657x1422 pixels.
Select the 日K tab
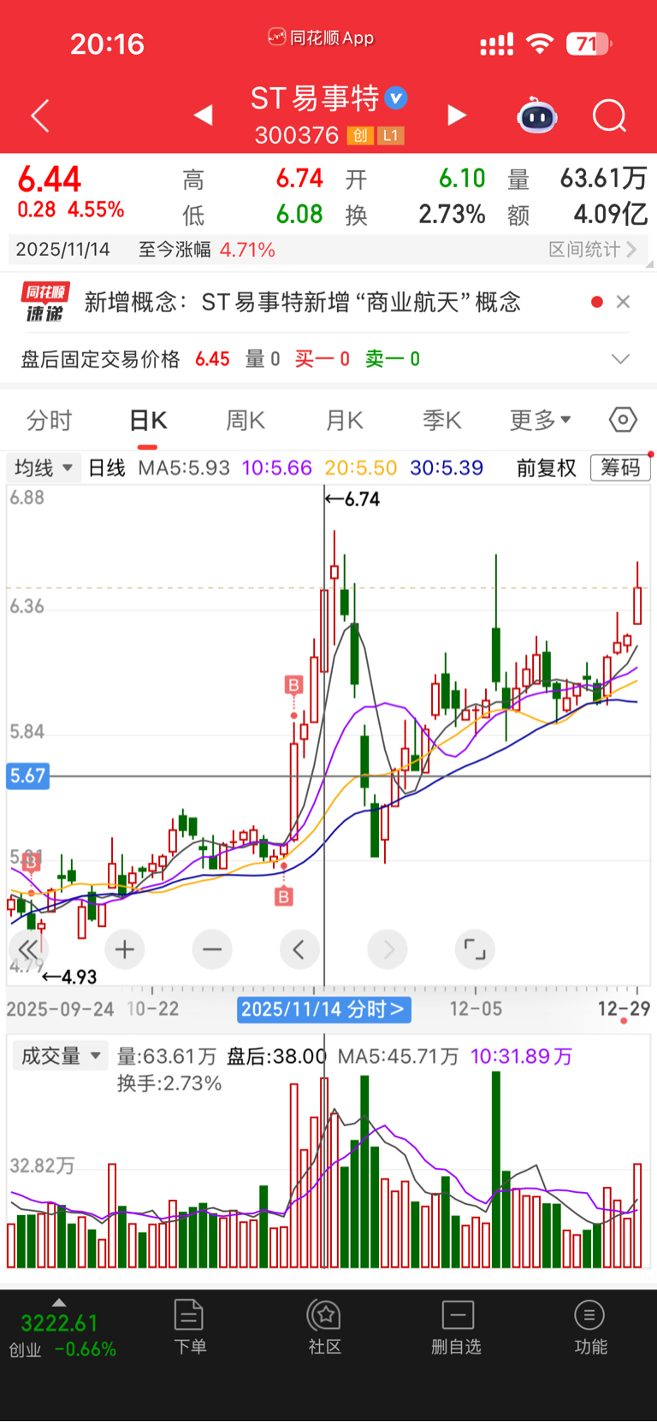(x=148, y=421)
